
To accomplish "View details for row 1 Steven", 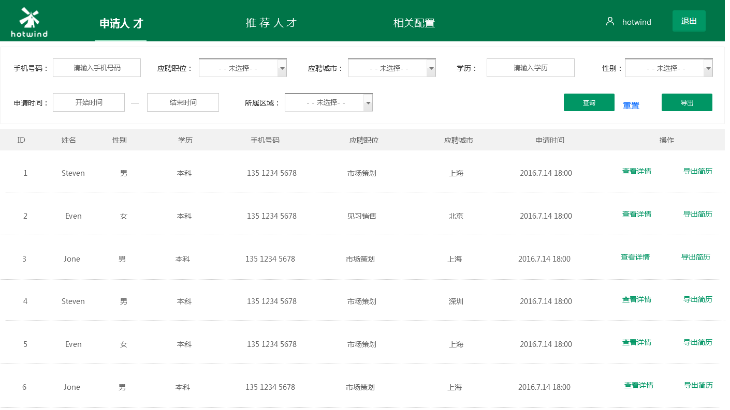I will click(637, 172).
